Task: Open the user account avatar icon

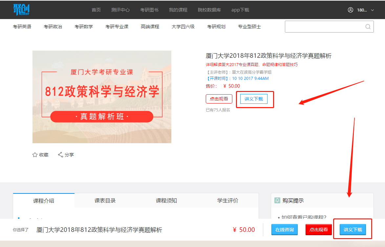Action: [x=351, y=10]
